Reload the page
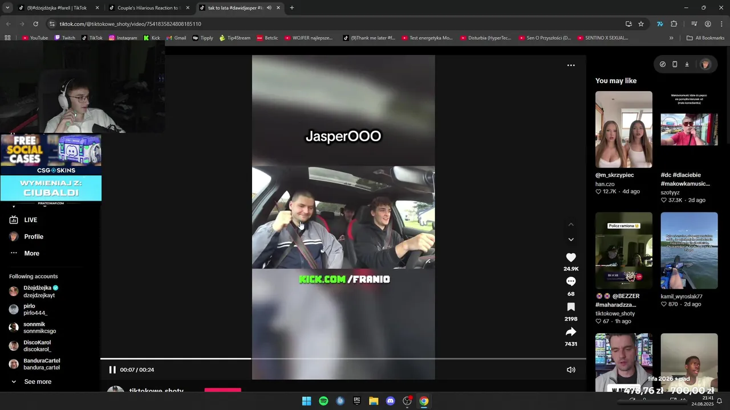The width and height of the screenshot is (730, 410). coord(35,24)
